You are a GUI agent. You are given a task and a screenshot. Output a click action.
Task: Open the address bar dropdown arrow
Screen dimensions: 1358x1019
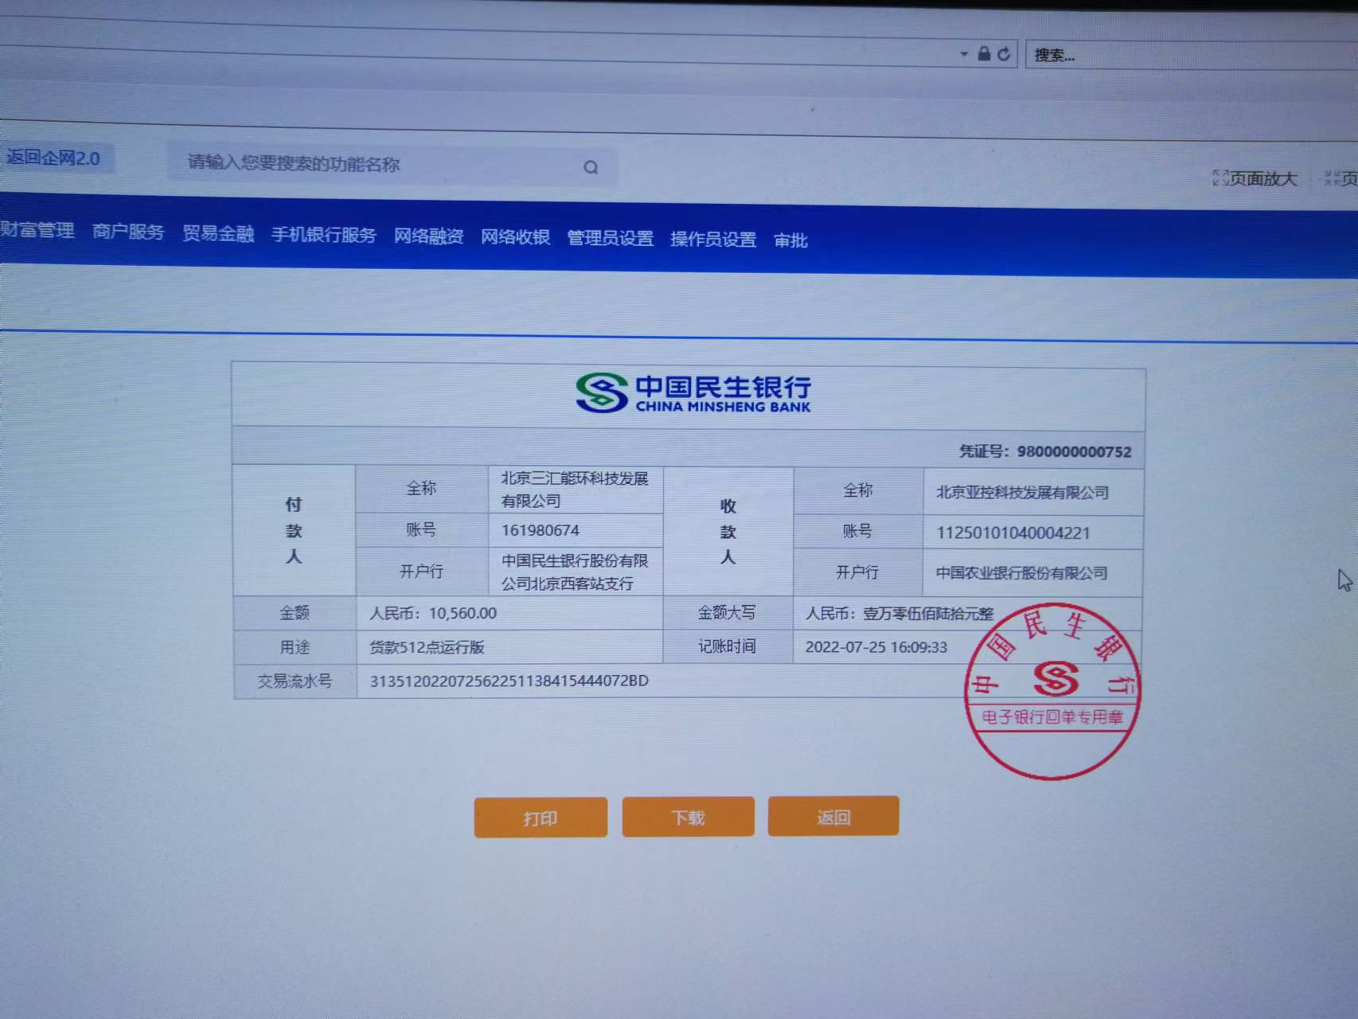click(x=964, y=54)
